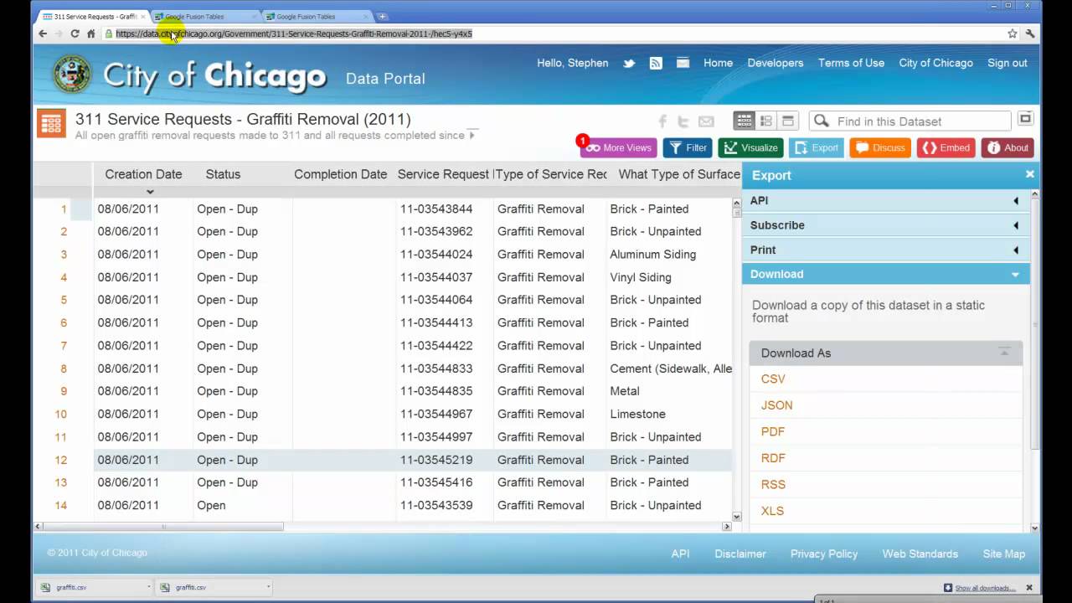Open Creation Date column sort dropdown
The image size is (1072, 603).
click(150, 192)
